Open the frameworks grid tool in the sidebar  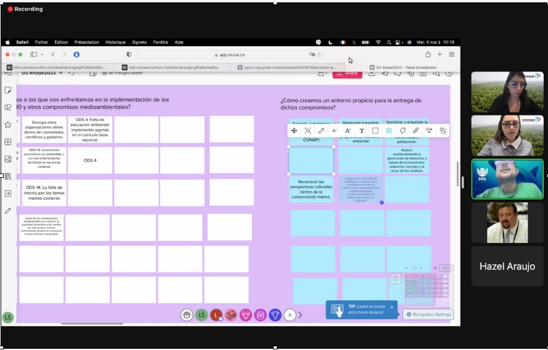click(x=7, y=142)
